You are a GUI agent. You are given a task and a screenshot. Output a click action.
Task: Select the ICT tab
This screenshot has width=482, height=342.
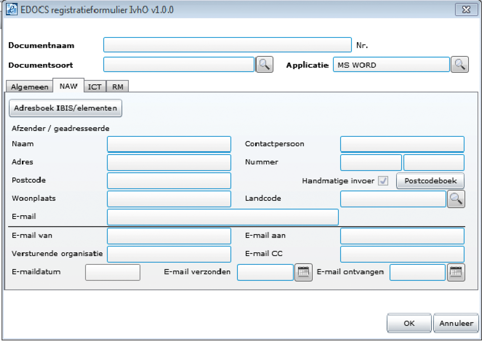(95, 87)
